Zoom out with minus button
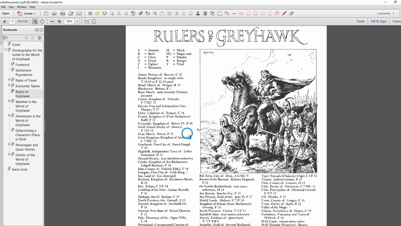Image resolution: width=401 pixels, height=226 pixels. click(x=52, y=21)
